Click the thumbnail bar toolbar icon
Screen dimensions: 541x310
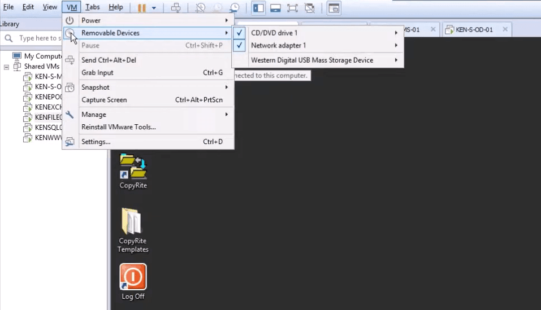(275, 8)
